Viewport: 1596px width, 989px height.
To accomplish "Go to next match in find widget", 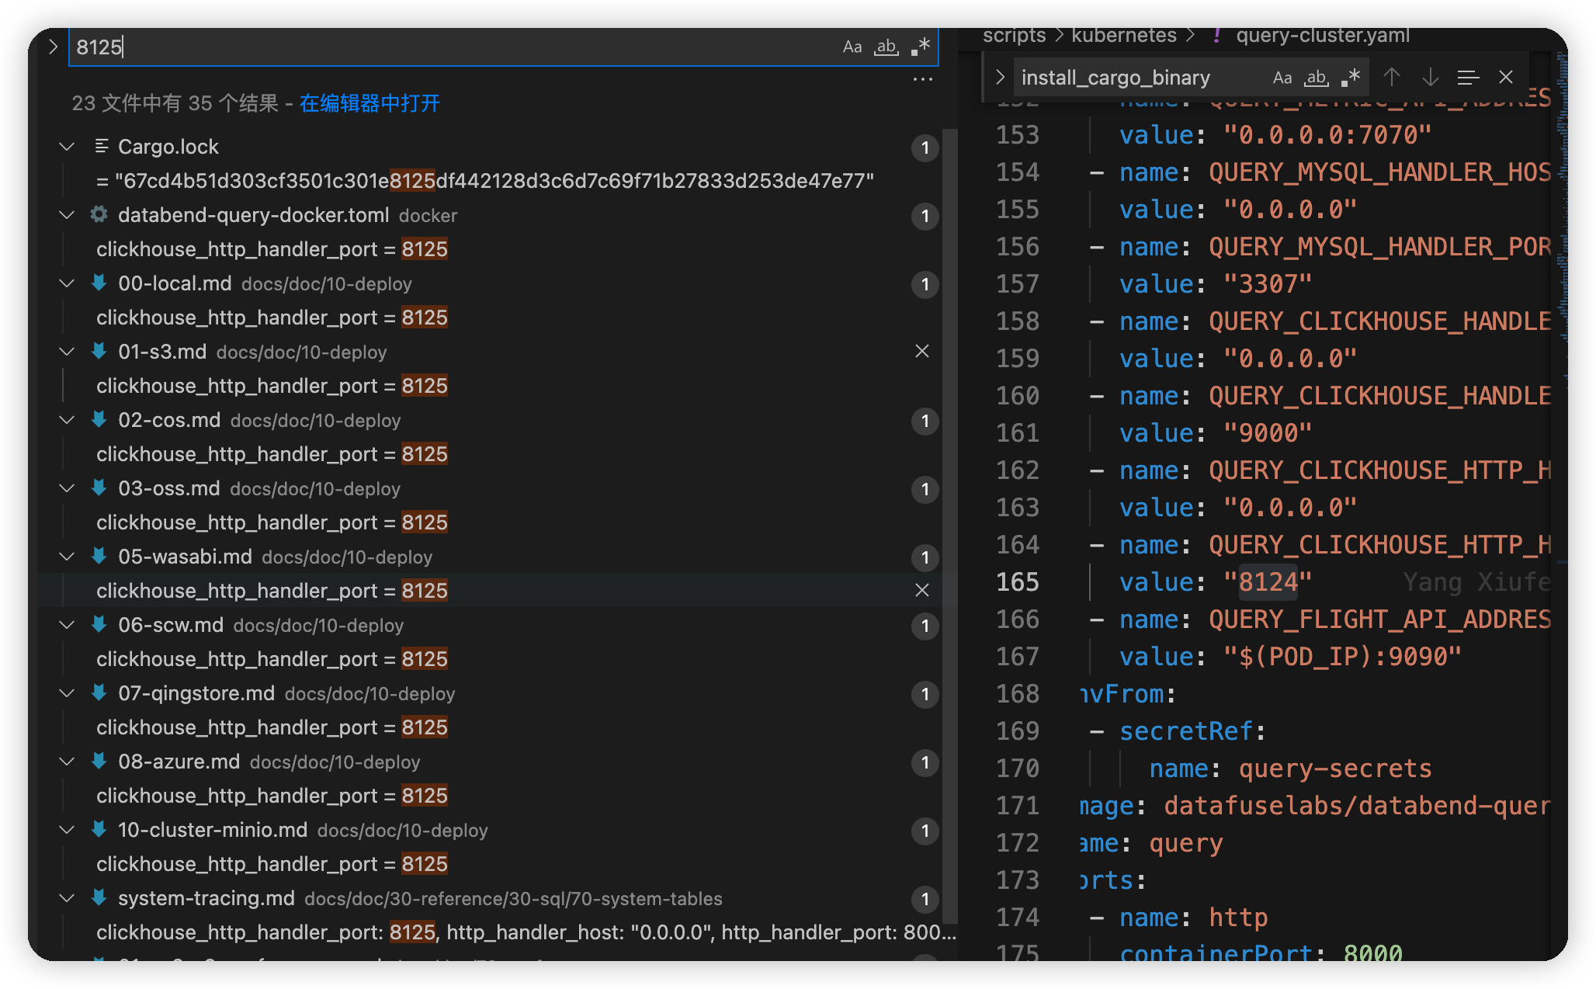I will 1430,78.
